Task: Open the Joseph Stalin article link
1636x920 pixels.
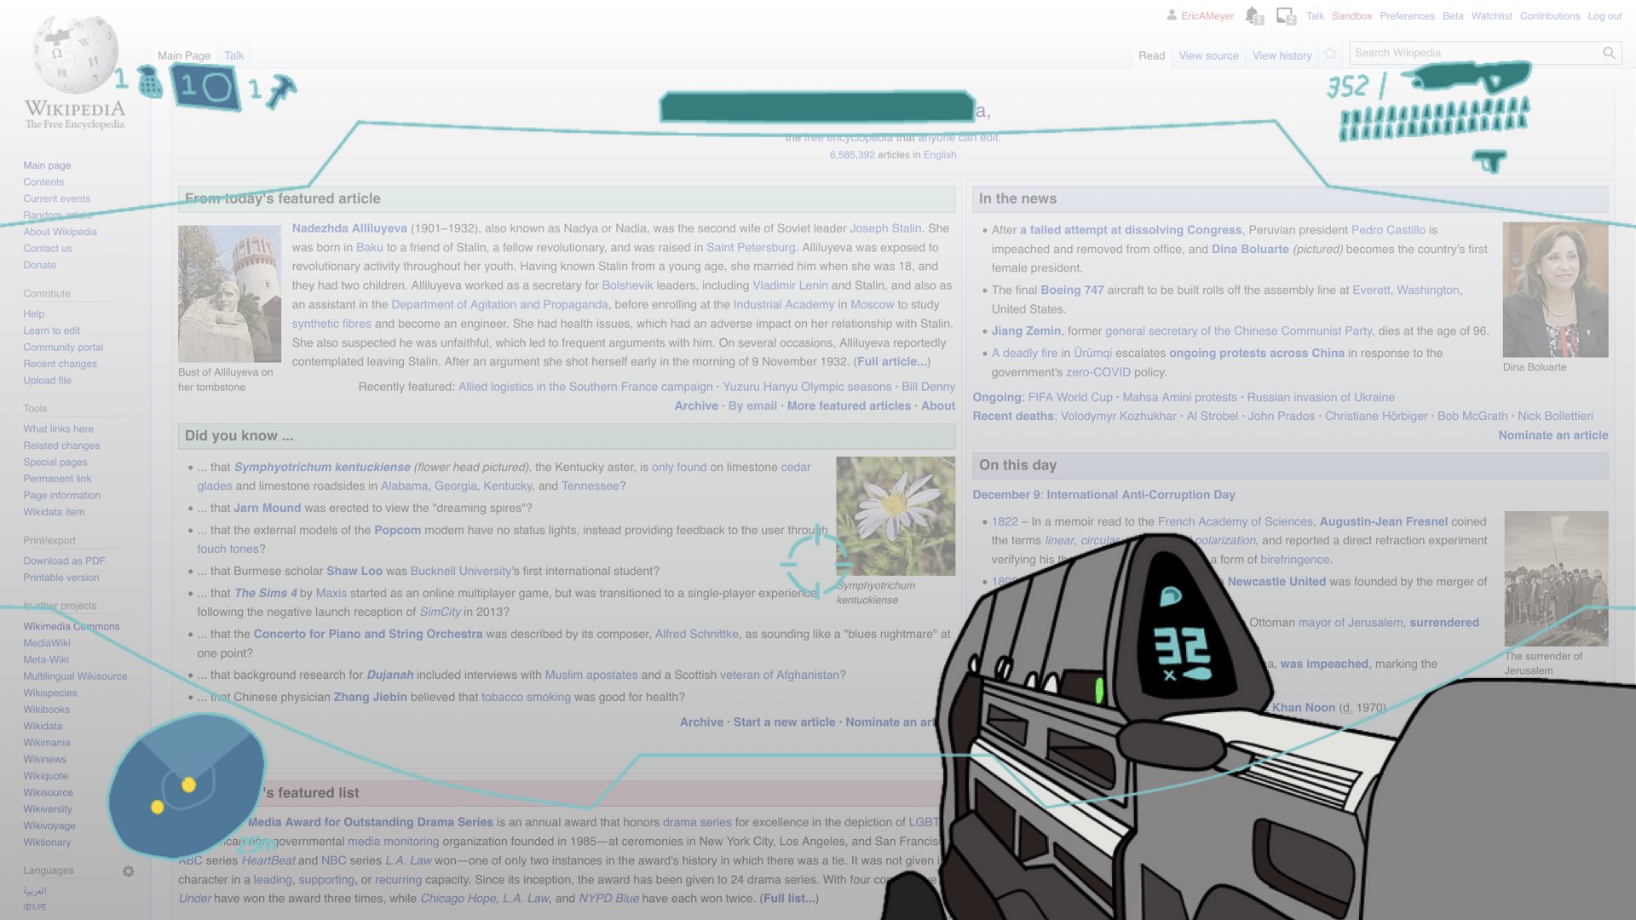Action: pyautogui.click(x=885, y=228)
